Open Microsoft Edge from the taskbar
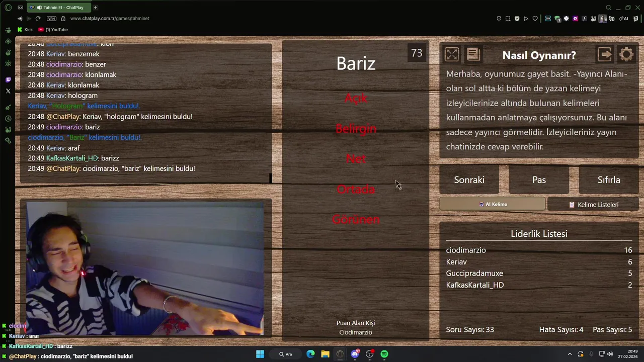This screenshot has width=644, height=362. tap(310, 354)
